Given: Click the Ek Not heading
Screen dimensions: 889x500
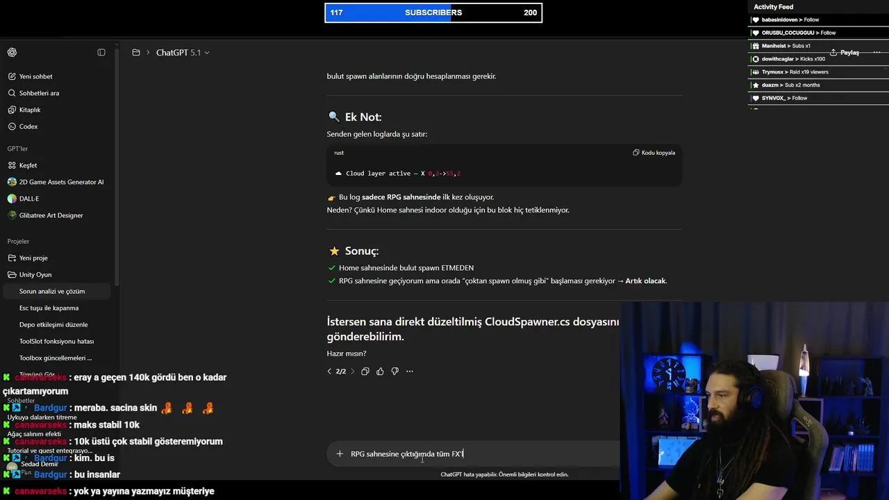Looking at the screenshot, I should (355, 117).
